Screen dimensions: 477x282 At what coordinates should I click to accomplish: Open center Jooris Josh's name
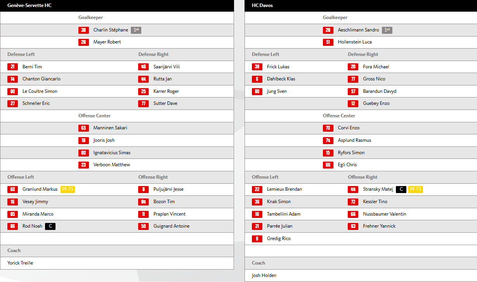104,140
